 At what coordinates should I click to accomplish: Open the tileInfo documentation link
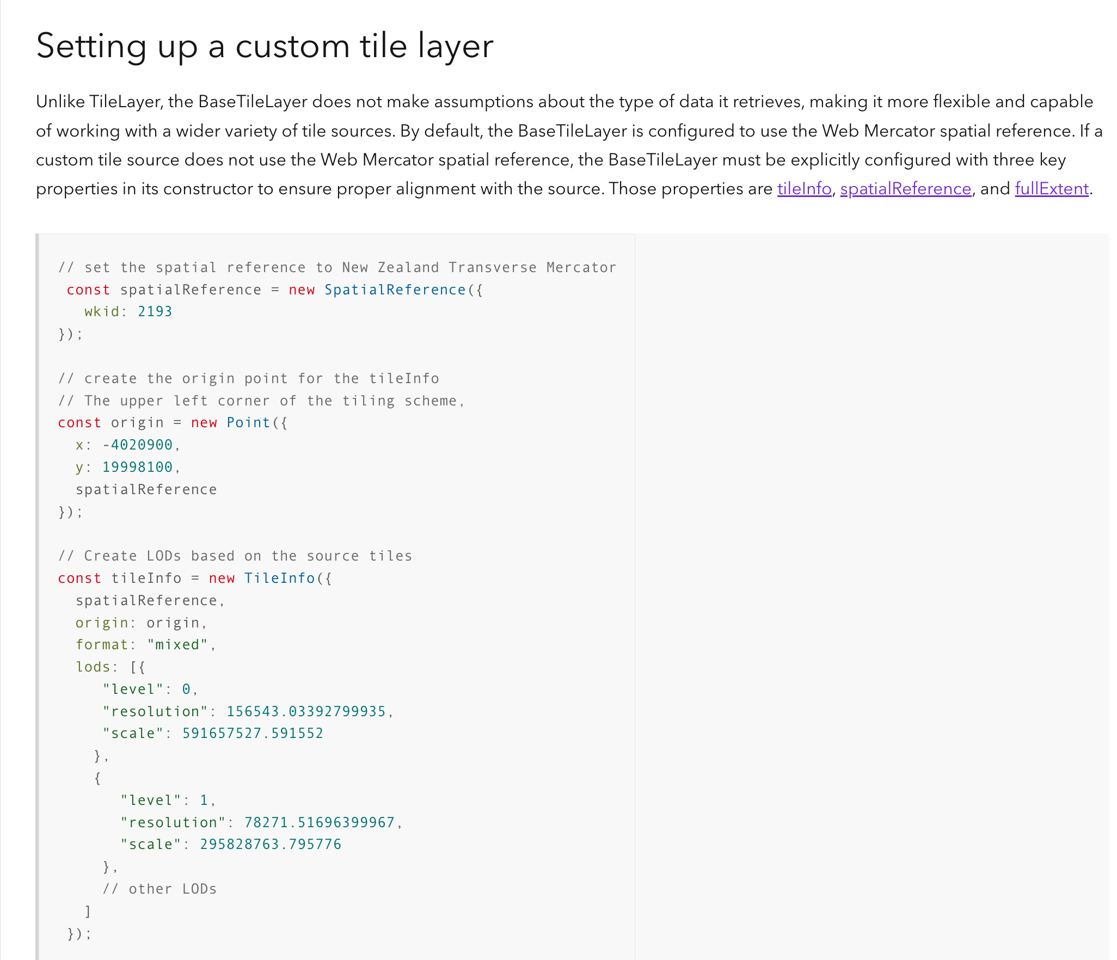pos(804,188)
